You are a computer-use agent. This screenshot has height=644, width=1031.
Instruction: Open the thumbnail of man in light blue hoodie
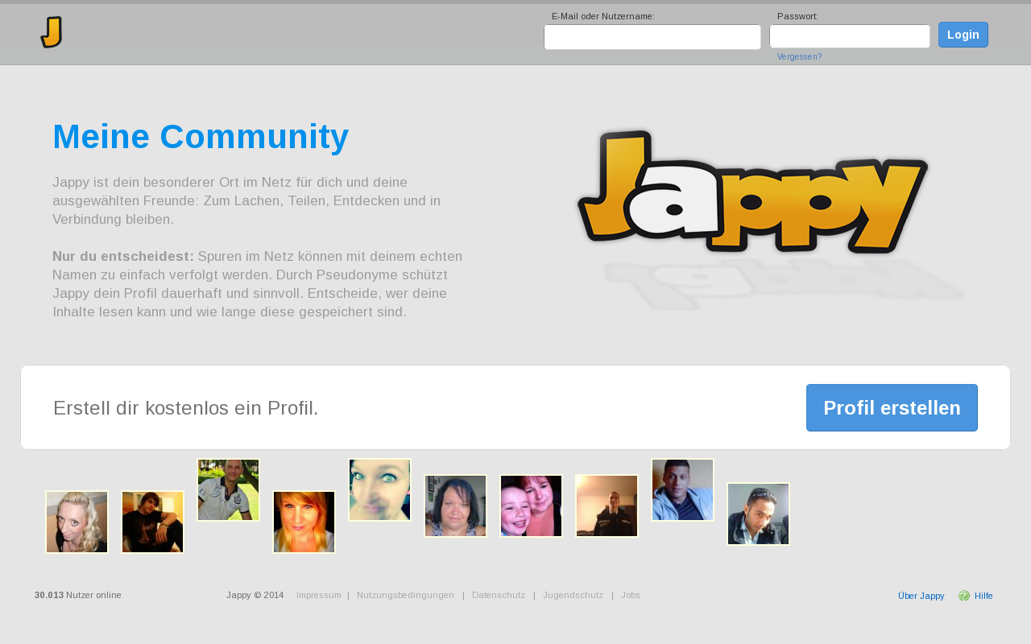682,489
